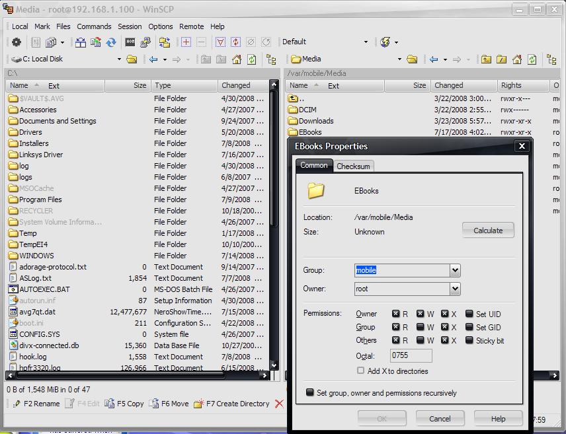Screen dimensions: 566x434
Task: Click the Synchronized Browsing folders icon
Action: click(x=165, y=42)
